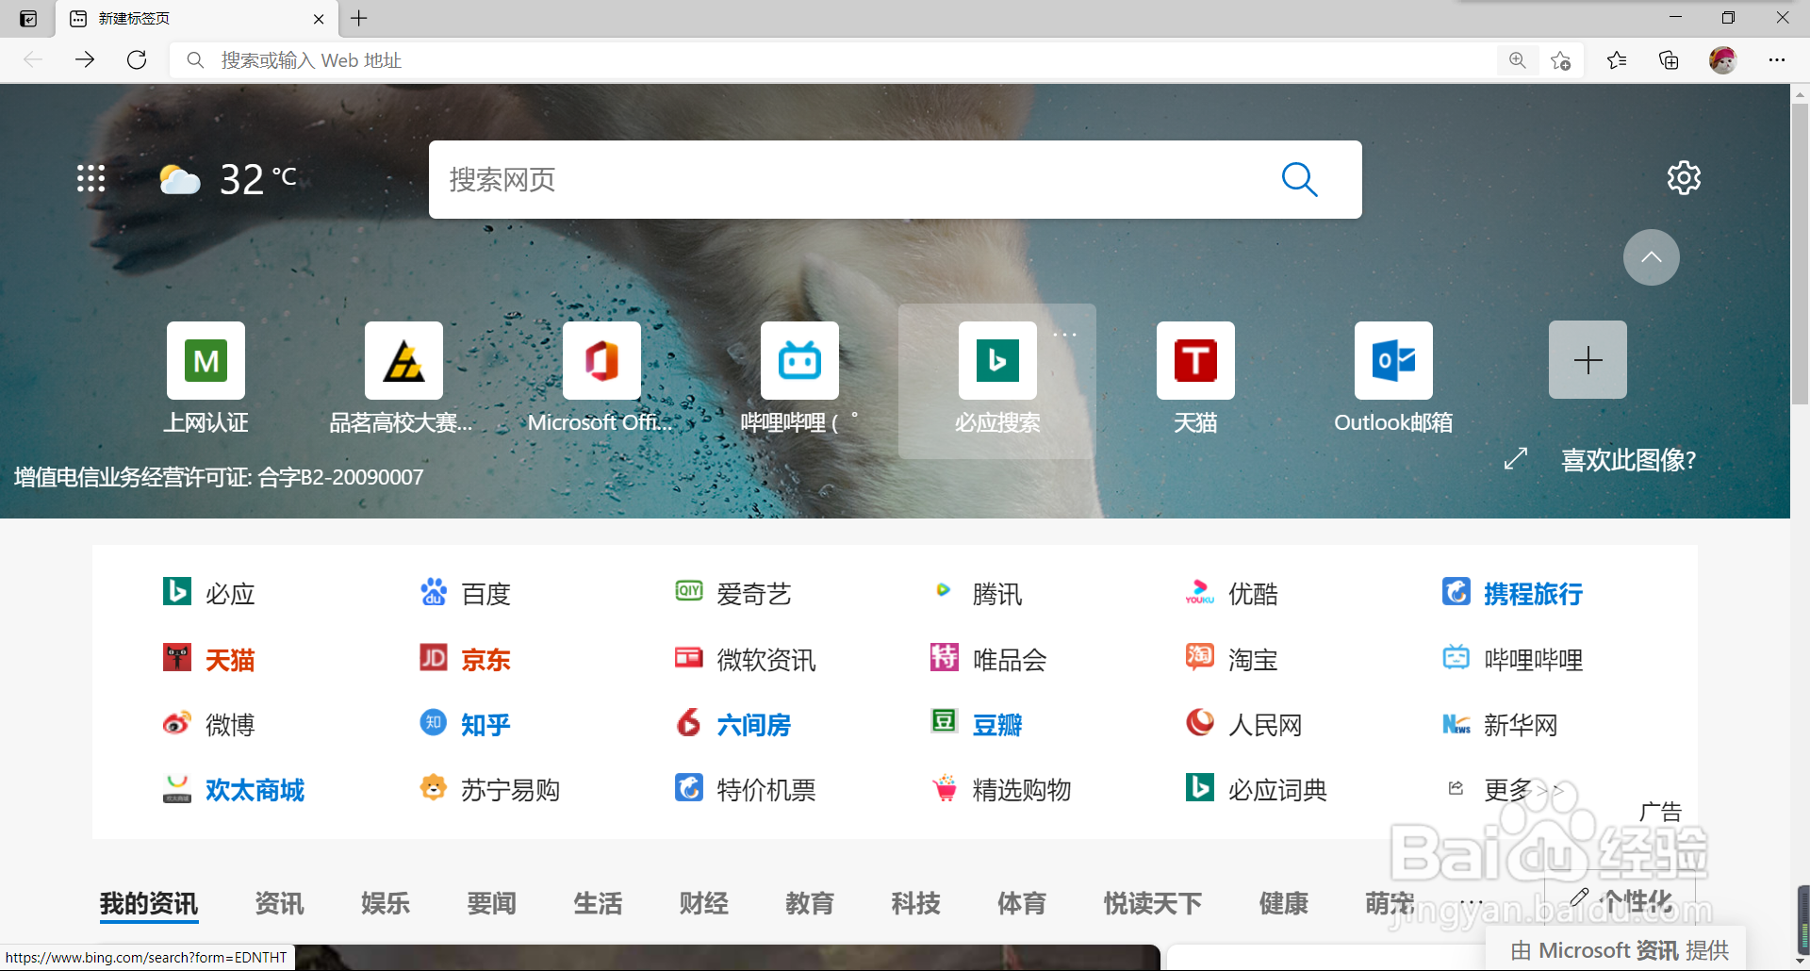Open the 优酷 site link

[1232, 593]
